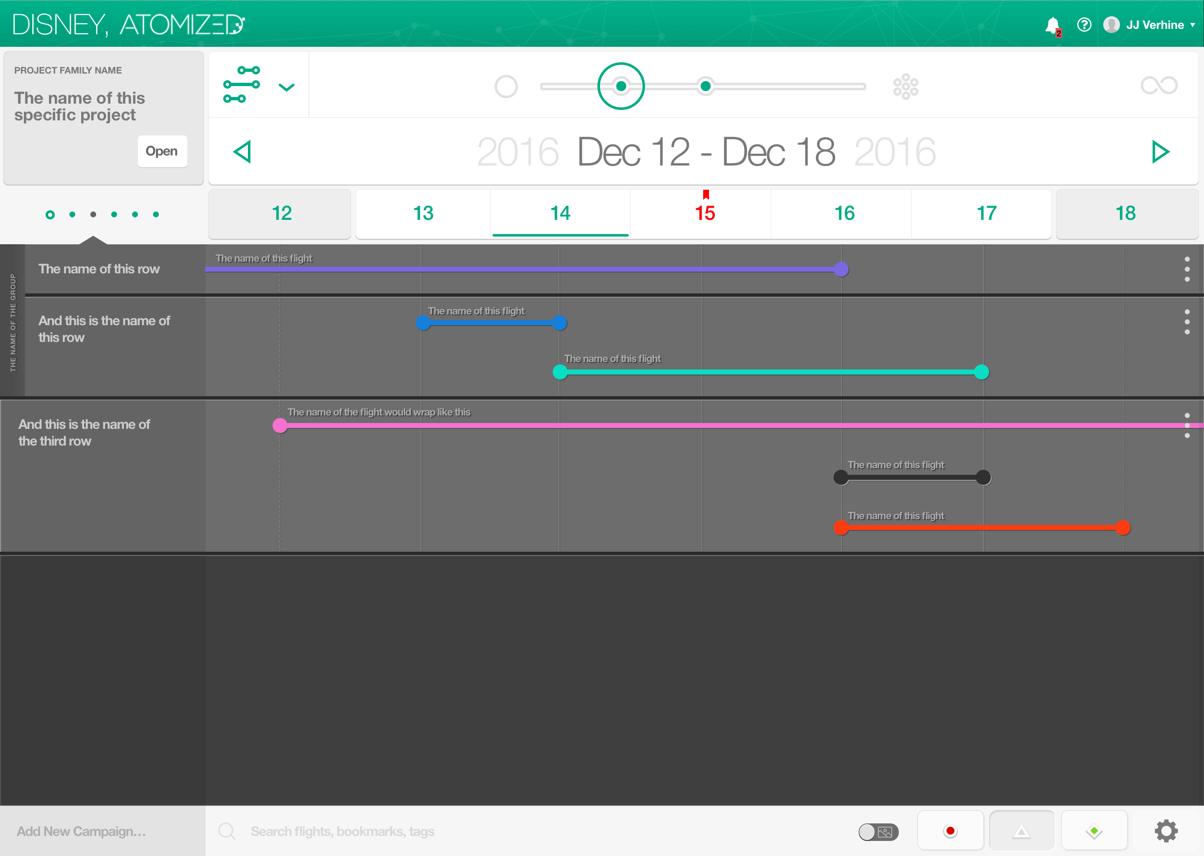Go to previous week with left arrow

[242, 152]
